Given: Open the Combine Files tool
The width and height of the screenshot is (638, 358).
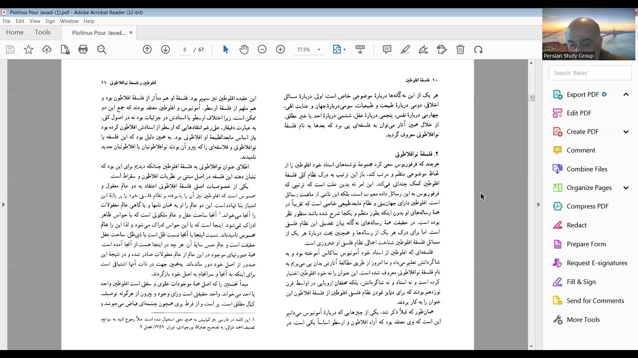Looking at the screenshot, I should pyautogui.click(x=587, y=169).
